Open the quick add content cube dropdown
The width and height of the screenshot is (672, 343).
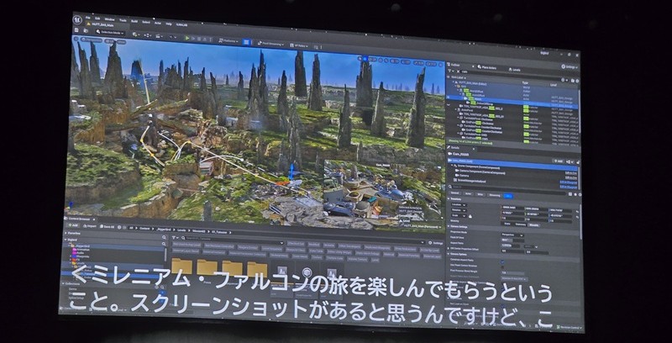pyautogui.click(x=136, y=34)
